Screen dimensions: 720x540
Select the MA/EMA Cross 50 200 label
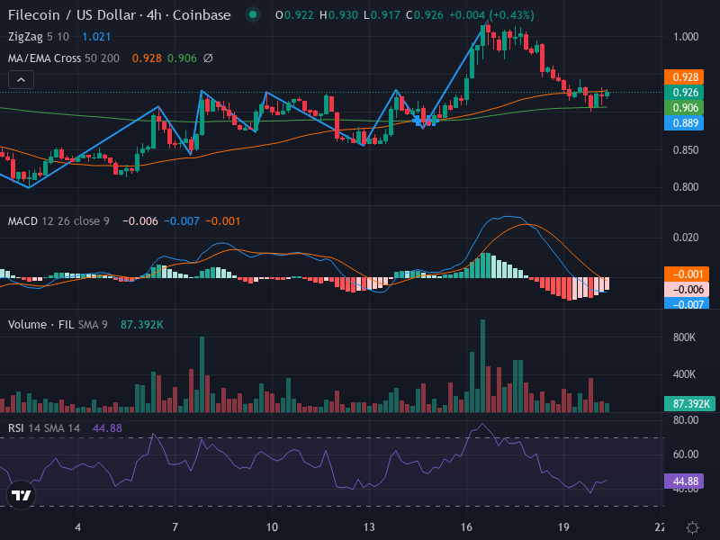click(x=64, y=58)
